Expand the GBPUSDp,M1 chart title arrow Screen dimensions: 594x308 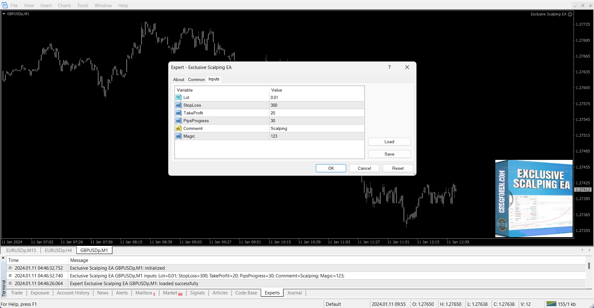click(x=4, y=14)
